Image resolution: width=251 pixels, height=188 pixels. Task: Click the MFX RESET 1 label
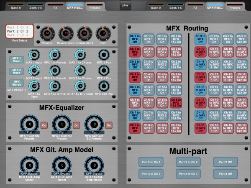(x=16, y=90)
